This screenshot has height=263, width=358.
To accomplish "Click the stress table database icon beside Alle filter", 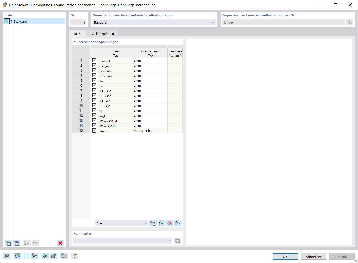I will pos(153,223).
